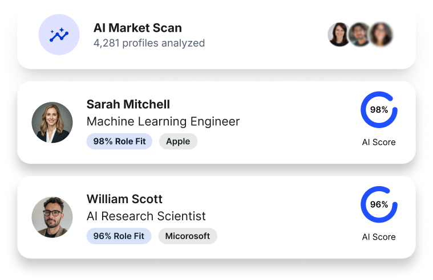Screen dimensions: 433x280
Task: Click AI Score label under William's ring
Action: tap(379, 237)
